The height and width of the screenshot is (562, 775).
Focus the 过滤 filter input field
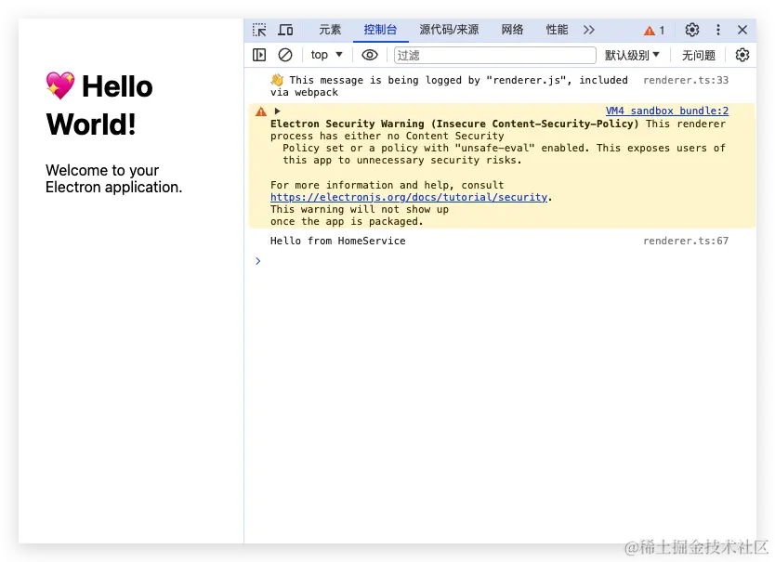(x=494, y=55)
